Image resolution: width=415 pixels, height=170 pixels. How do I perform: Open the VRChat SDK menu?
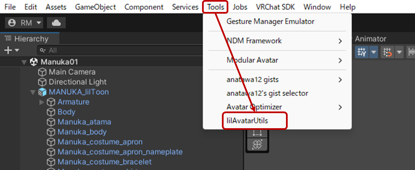pos(275,7)
